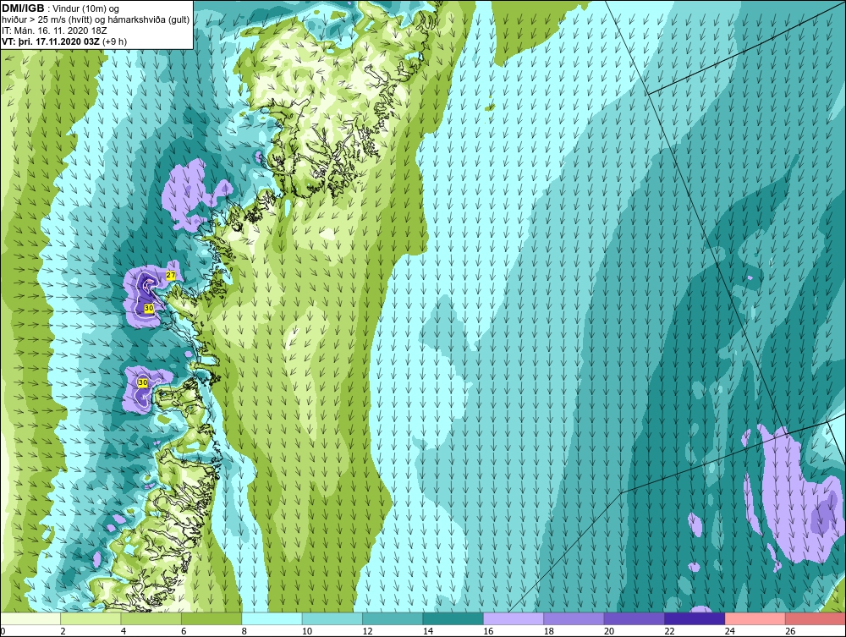Choose the 14–16 m/s dark teal legend swatch
846x637 pixels.
pos(453,618)
